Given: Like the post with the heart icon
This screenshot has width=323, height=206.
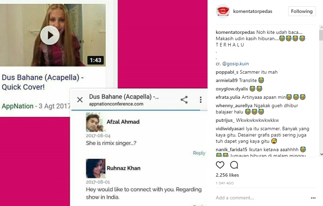Looking at the screenshot, I should pyautogui.click(x=220, y=165).
